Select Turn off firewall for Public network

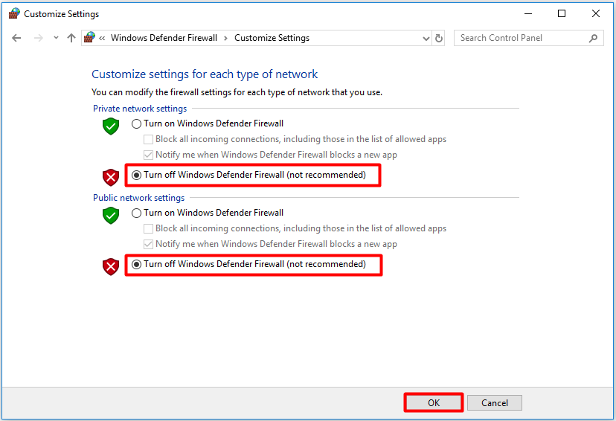(x=136, y=264)
